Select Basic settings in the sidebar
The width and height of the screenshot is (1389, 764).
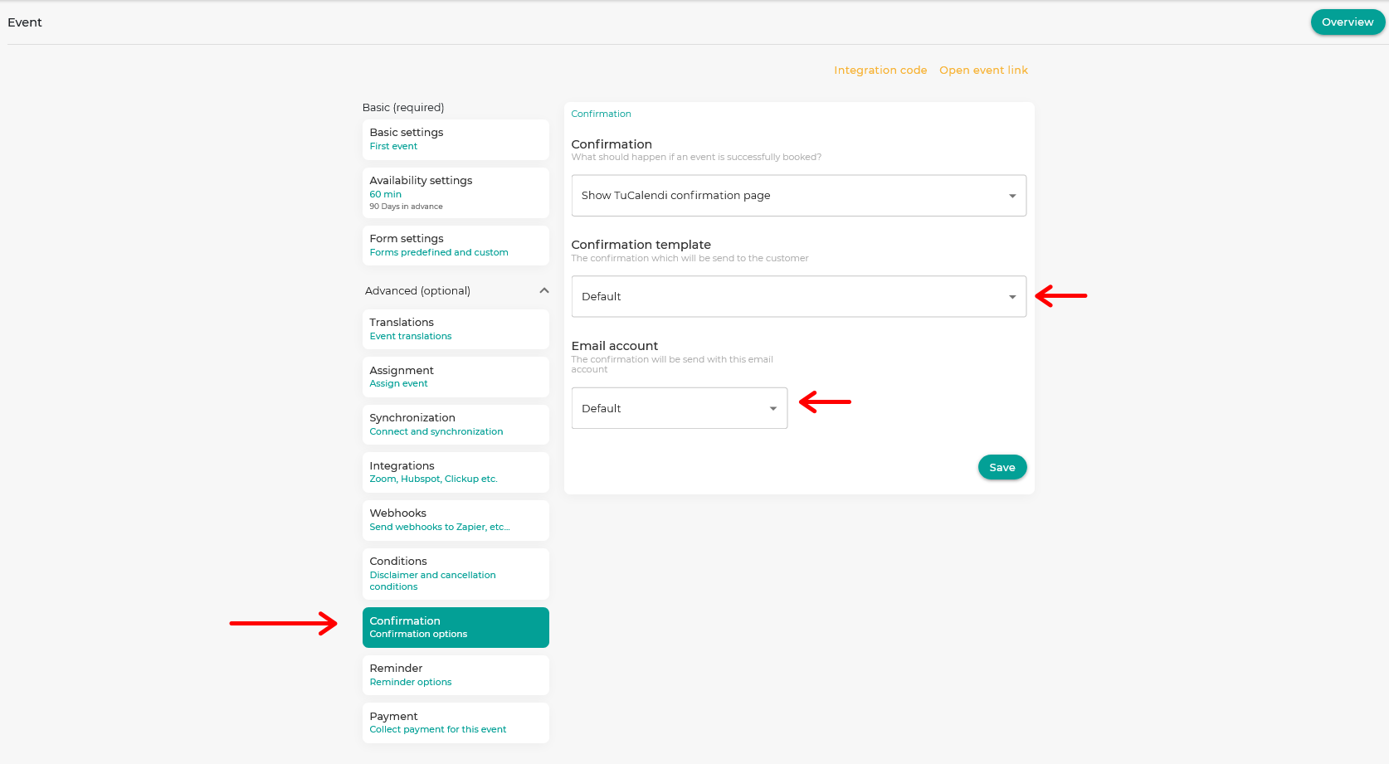click(455, 139)
